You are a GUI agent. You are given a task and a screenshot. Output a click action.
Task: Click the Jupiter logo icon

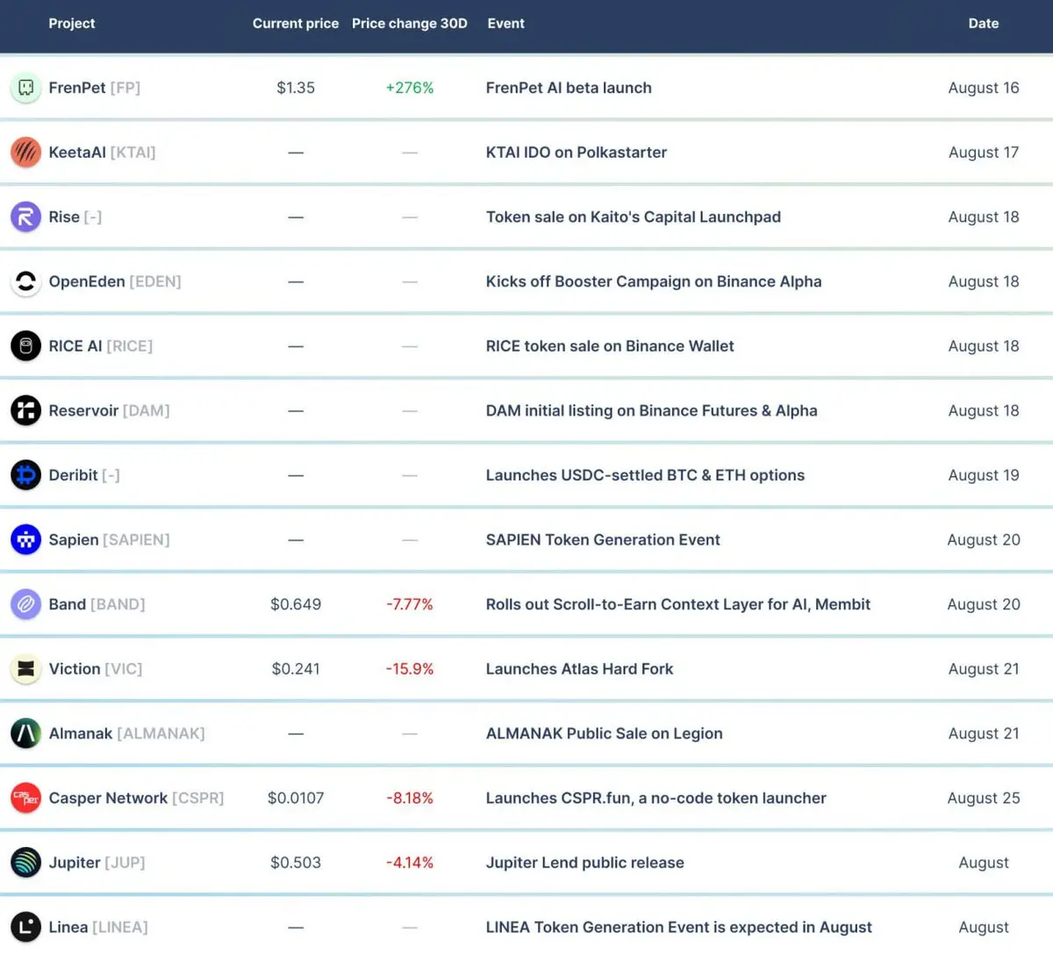click(25, 863)
